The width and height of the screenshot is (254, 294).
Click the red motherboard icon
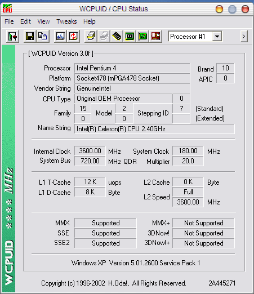155,36
